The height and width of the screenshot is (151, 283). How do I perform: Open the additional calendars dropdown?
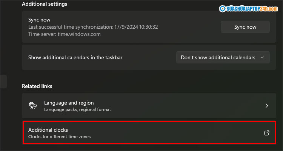click(x=223, y=58)
